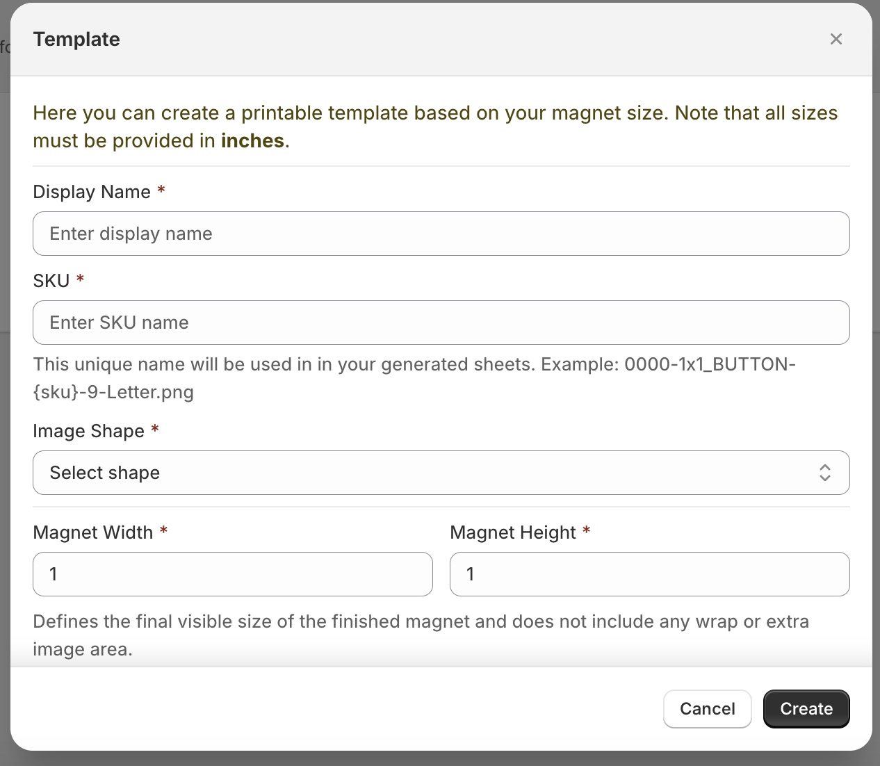The height and width of the screenshot is (766, 880).
Task: Click the SKU field label
Action: tap(51, 281)
